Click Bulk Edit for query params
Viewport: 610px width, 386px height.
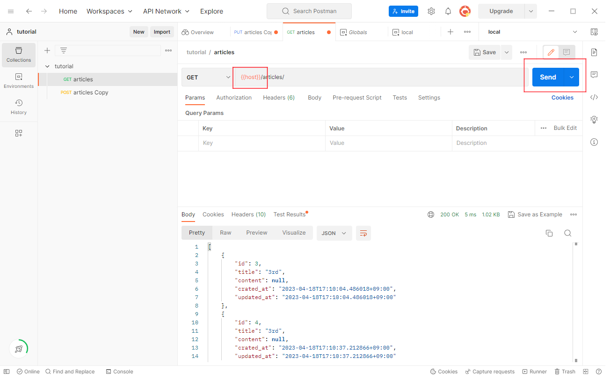(565, 128)
